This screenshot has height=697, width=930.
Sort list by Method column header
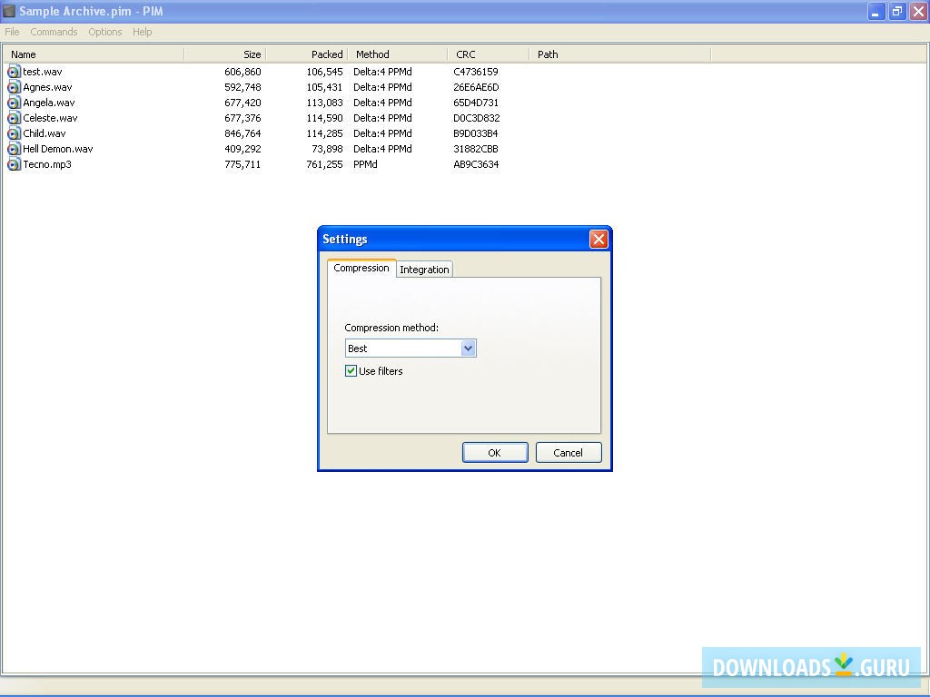click(x=398, y=54)
